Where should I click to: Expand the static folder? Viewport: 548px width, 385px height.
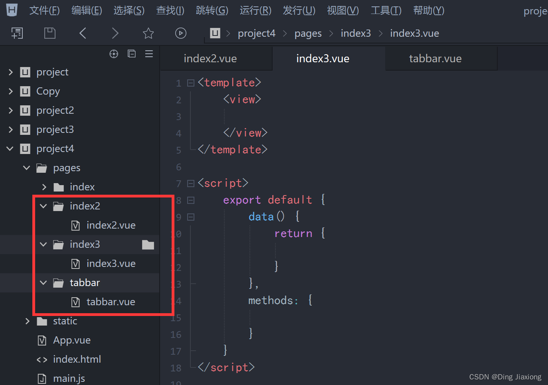click(x=28, y=321)
